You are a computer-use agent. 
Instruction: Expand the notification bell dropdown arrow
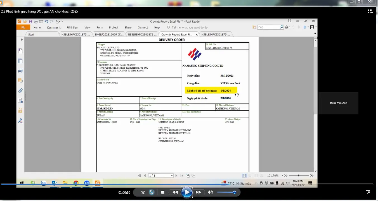click(x=308, y=27)
